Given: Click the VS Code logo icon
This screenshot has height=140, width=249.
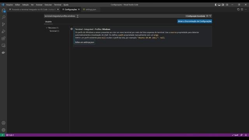Looking at the screenshot, I should coord(3,5).
